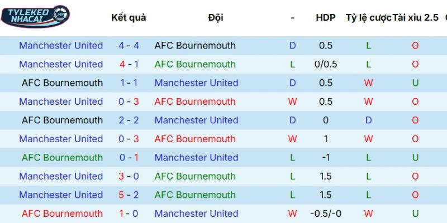Click the 1 - 1 match result
Viewport: 447px width, 223px height.
click(129, 83)
